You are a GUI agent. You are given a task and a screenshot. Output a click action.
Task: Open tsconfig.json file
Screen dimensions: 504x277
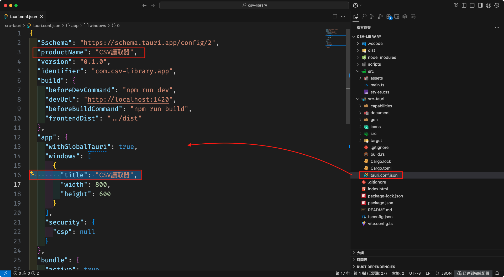point(380,217)
